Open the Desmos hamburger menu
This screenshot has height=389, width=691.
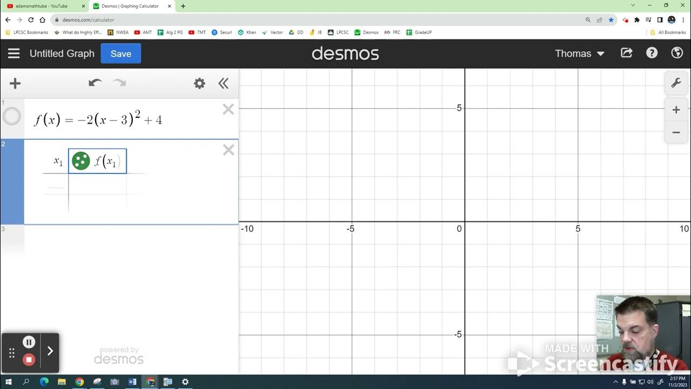14,53
